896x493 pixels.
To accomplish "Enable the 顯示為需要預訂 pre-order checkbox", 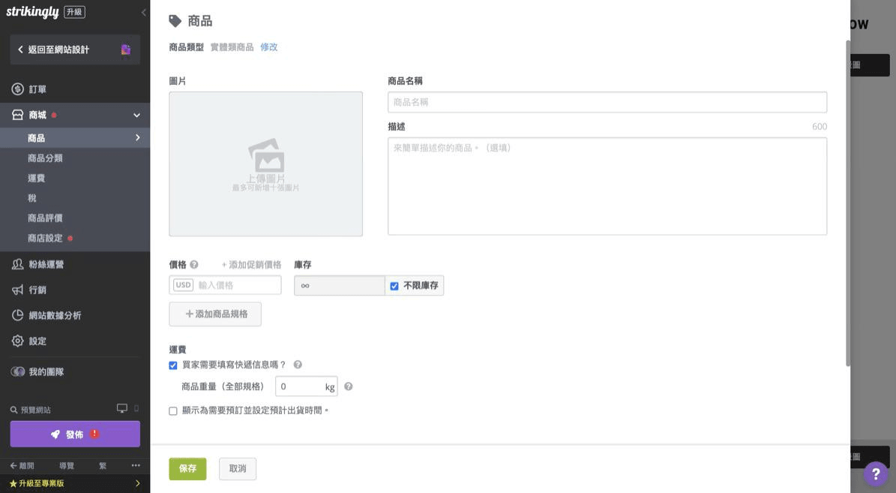I will coord(173,411).
